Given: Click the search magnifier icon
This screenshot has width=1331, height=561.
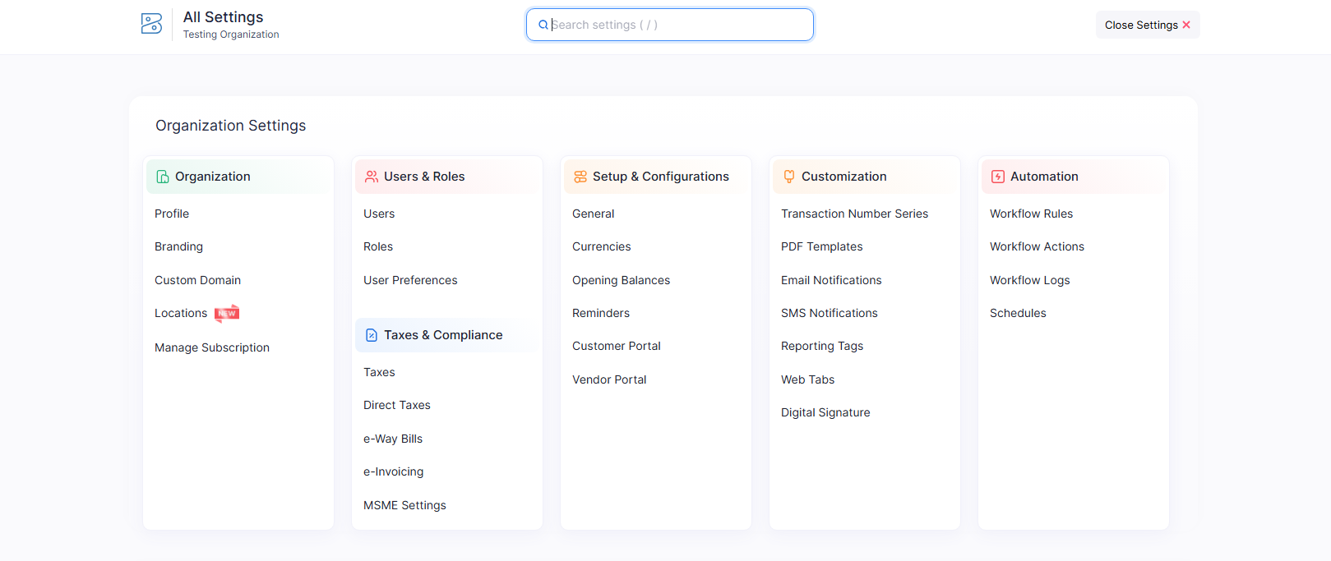Looking at the screenshot, I should (543, 25).
